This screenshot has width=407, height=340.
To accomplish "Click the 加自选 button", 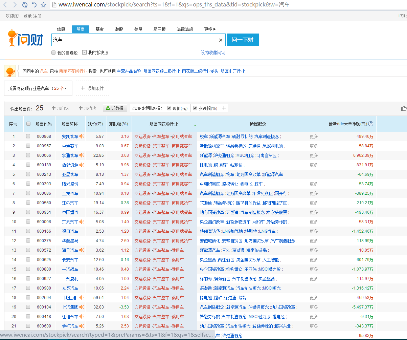I will 61,108.
